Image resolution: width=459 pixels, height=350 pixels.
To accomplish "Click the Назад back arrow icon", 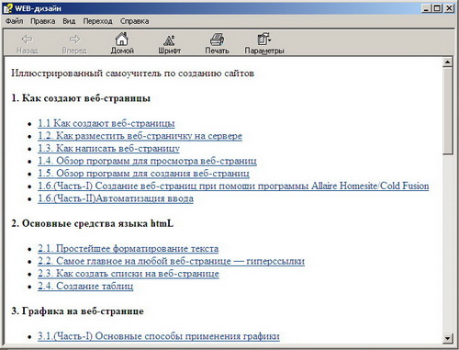I will tap(27, 40).
